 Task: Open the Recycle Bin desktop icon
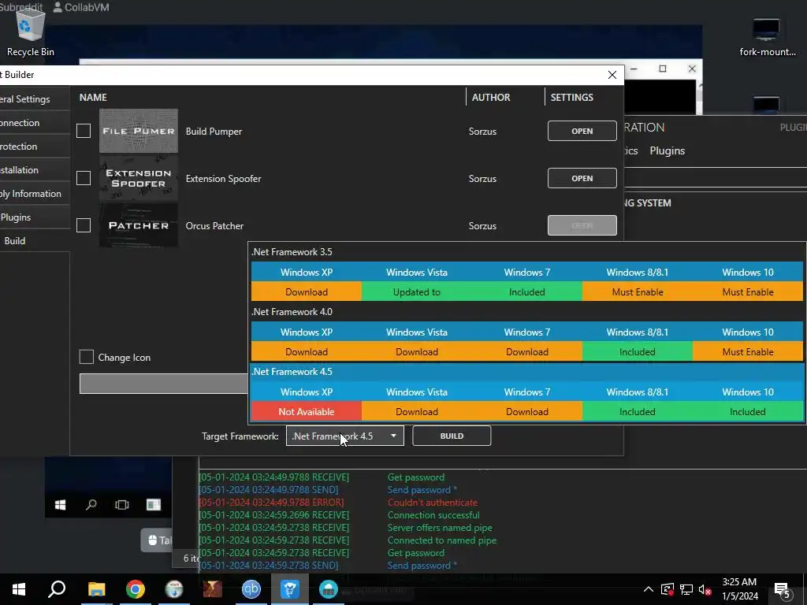pyautogui.click(x=31, y=33)
